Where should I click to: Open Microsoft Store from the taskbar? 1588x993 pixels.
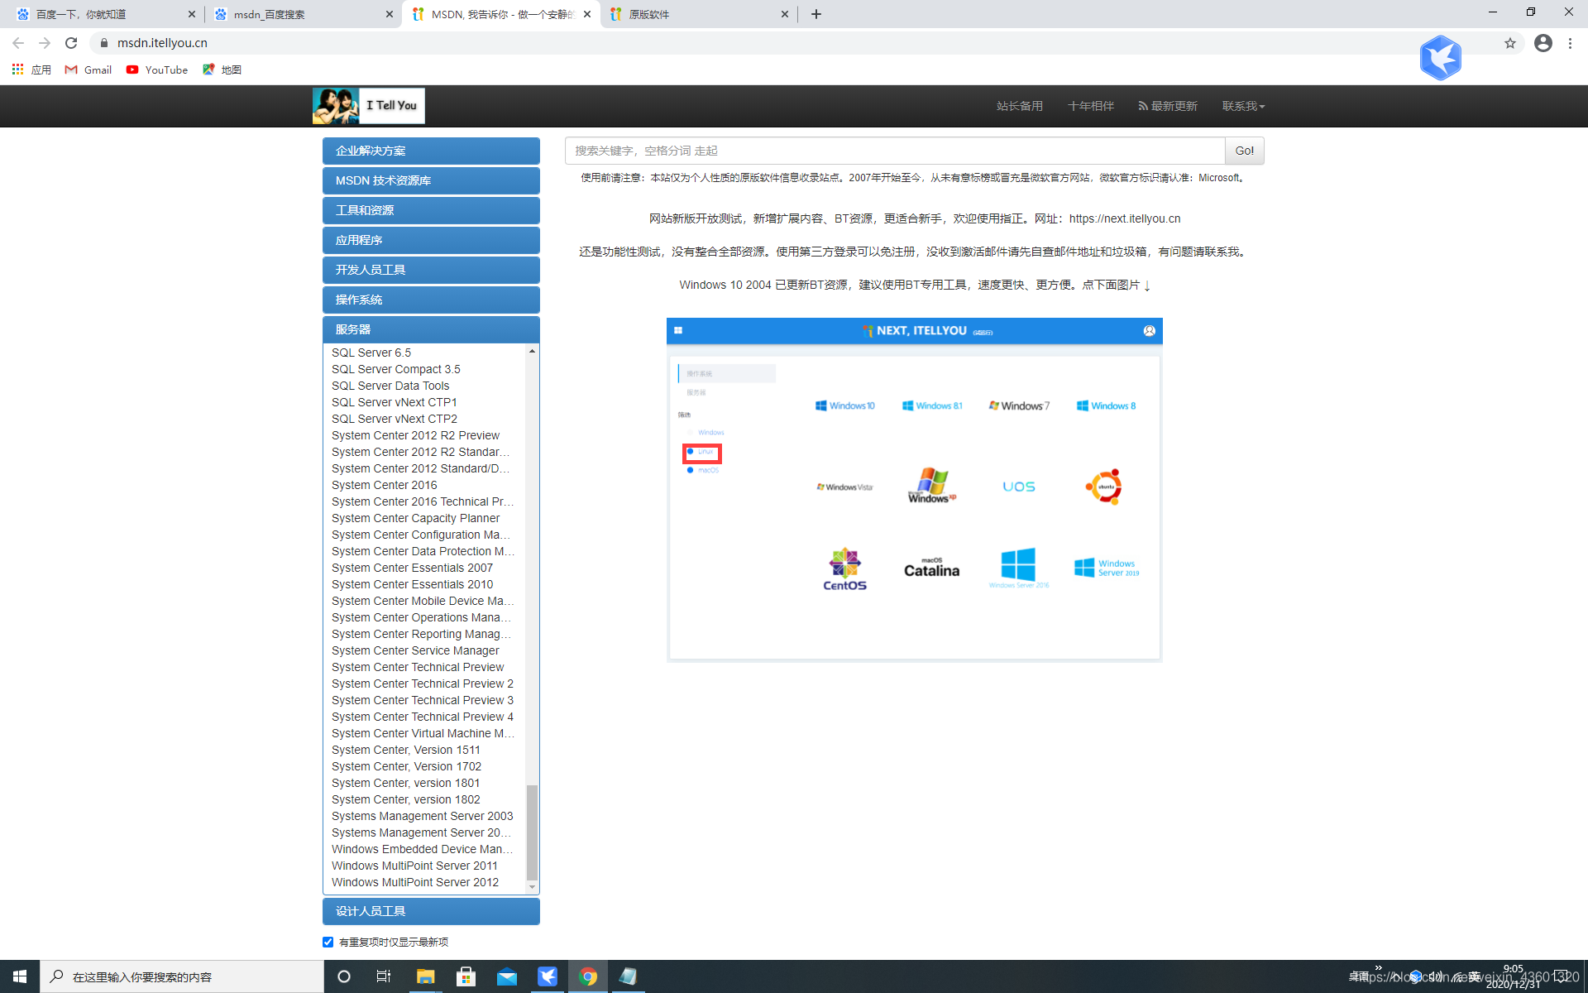click(466, 976)
